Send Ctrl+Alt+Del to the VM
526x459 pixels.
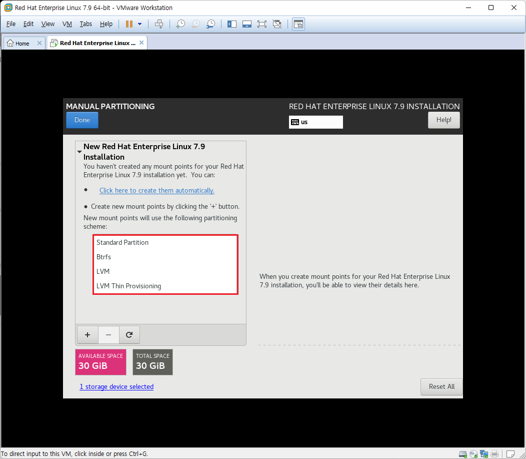coord(159,24)
